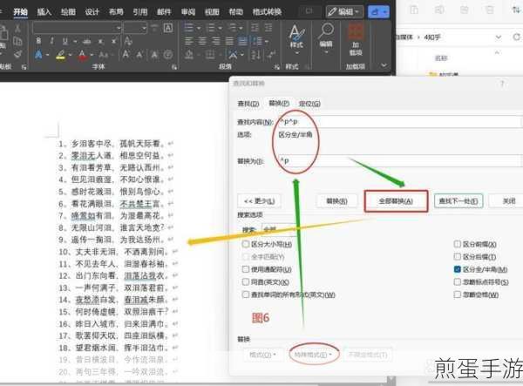Apply underline formatting

(65, 41)
